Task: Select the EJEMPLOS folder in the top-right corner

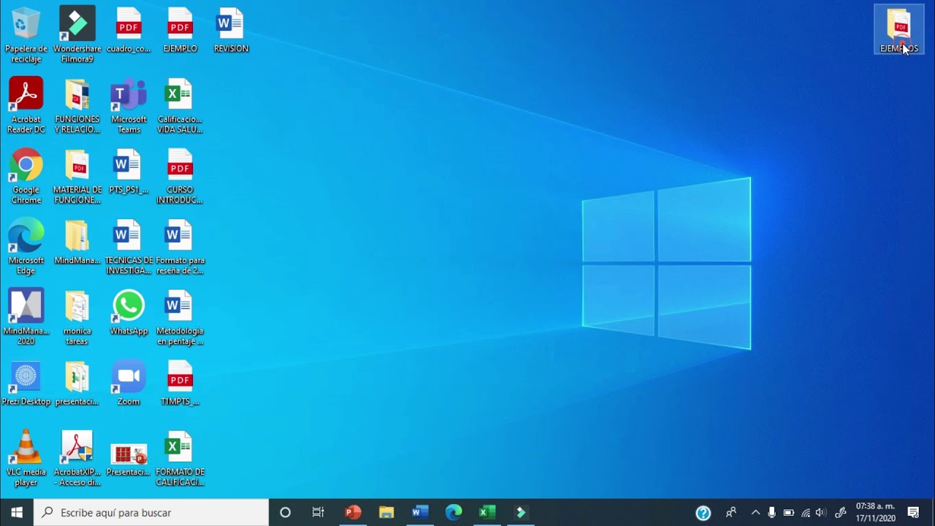Action: click(x=898, y=31)
